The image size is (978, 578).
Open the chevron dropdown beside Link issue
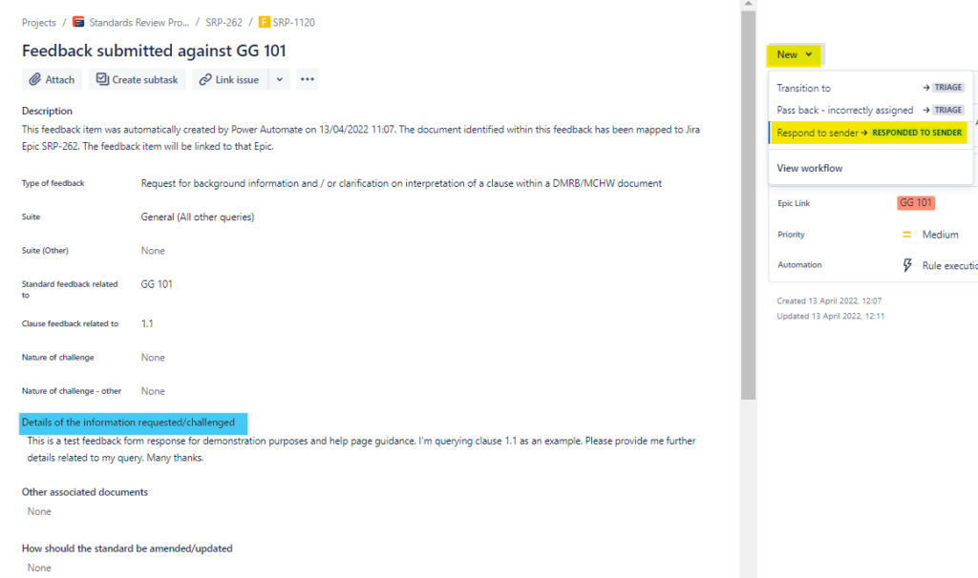279,80
